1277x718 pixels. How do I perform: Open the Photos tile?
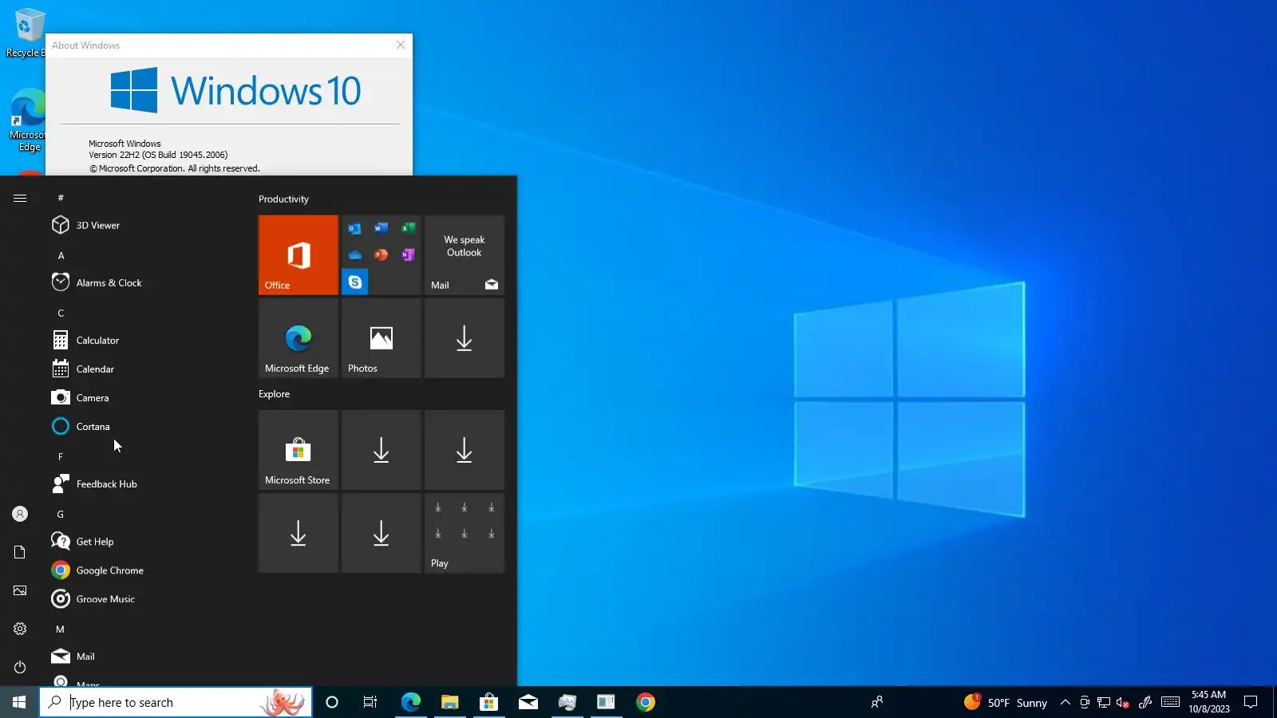pos(382,338)
